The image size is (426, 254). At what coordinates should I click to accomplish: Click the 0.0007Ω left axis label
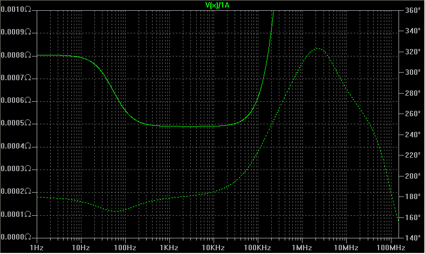click(x=16, y=78)
